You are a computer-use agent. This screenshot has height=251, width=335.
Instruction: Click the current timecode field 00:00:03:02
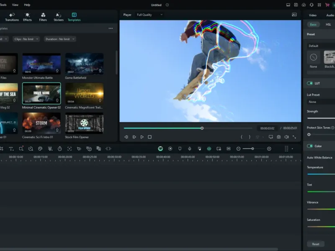click(x=267, y=128)
